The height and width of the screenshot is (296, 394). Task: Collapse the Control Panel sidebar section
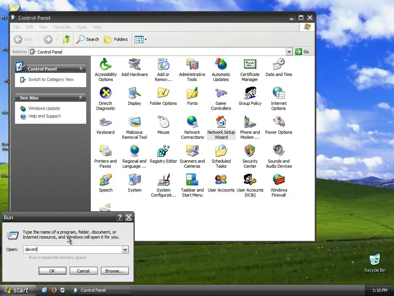coord(81,69)
